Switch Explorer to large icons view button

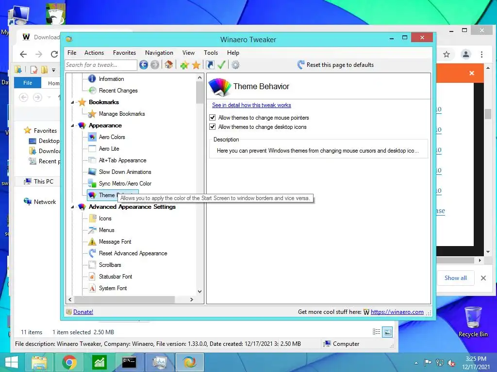pyautogui.click(x=387, y=332)
